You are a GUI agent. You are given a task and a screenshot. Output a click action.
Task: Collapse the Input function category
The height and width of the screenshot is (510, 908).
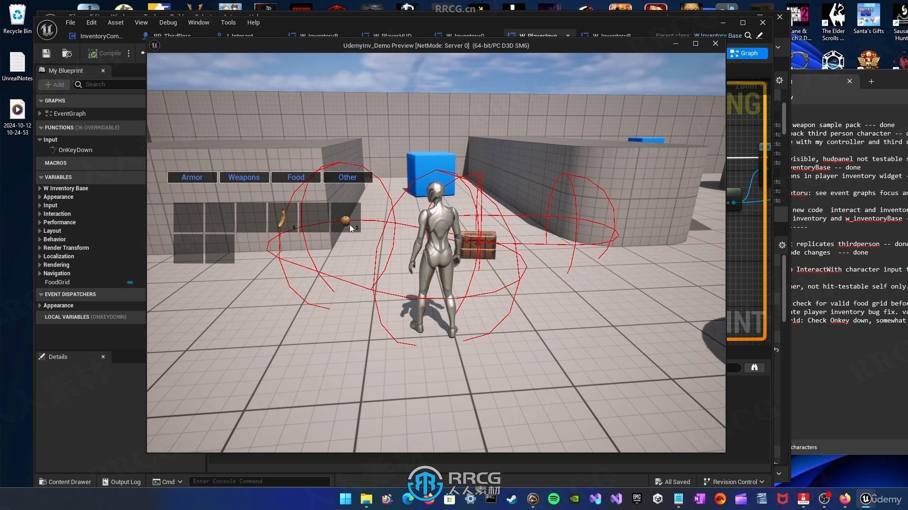pyautogui.click(x=40, y=140)
